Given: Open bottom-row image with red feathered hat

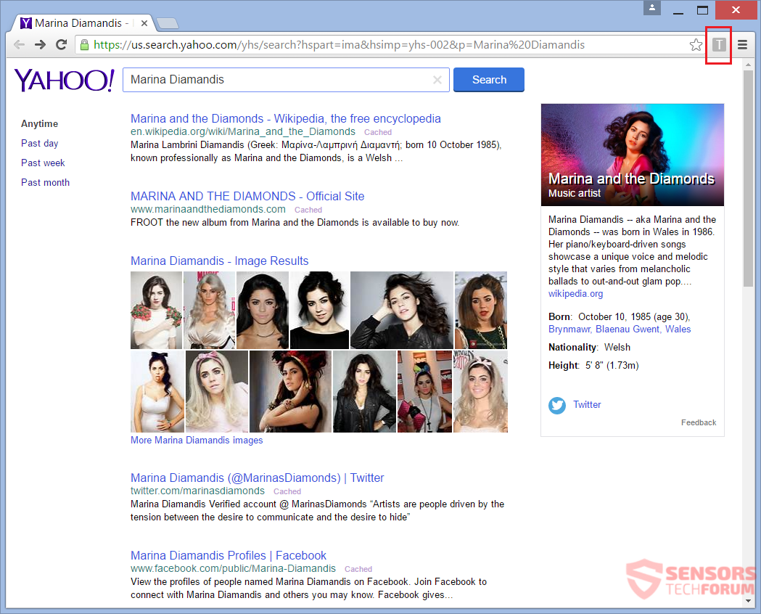Looking at the screenshot, I should pyautogui.click(x=290, y=391).
